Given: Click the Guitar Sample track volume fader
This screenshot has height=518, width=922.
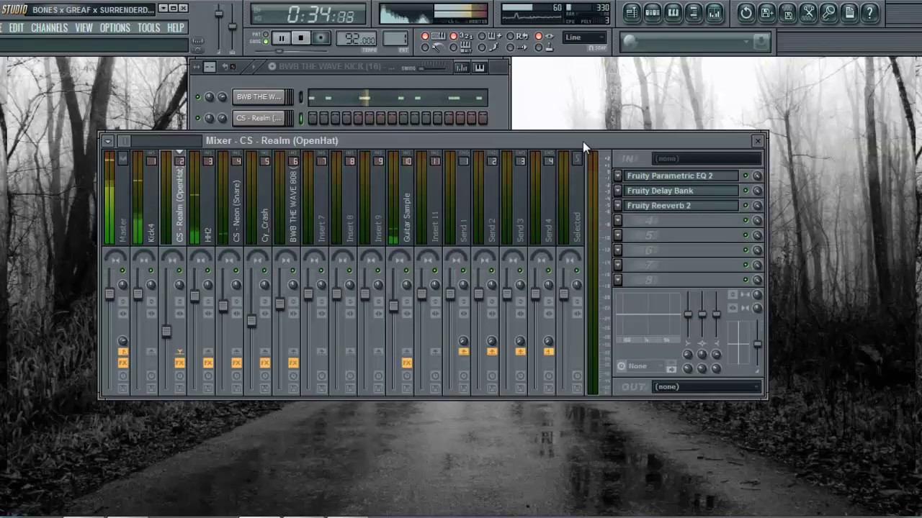Looking at the screenshot, I should point(393,306).
